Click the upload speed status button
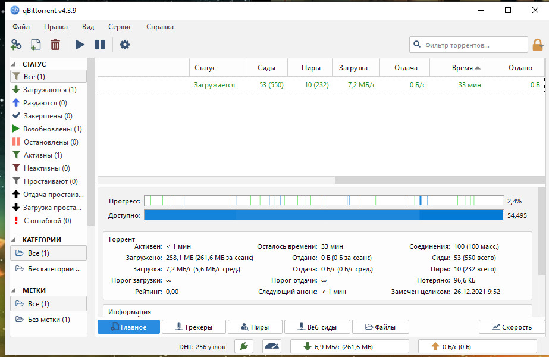This screenshot has height=357, width=549. point(478,346)
